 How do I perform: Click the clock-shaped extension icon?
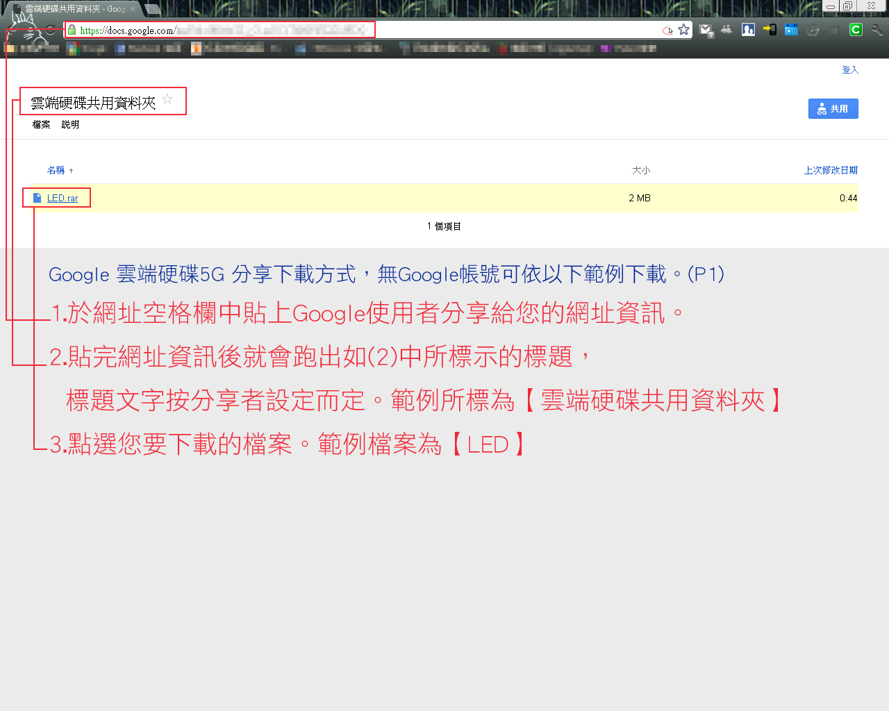[x=813, y=30]
